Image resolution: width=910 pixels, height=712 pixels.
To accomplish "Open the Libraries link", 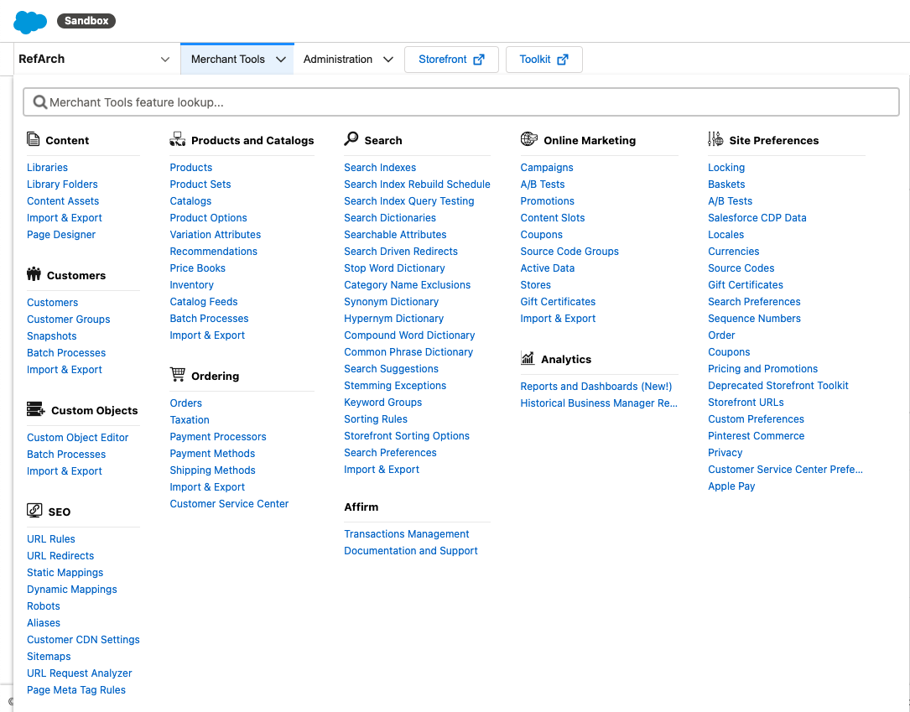I will pos(47,167).
